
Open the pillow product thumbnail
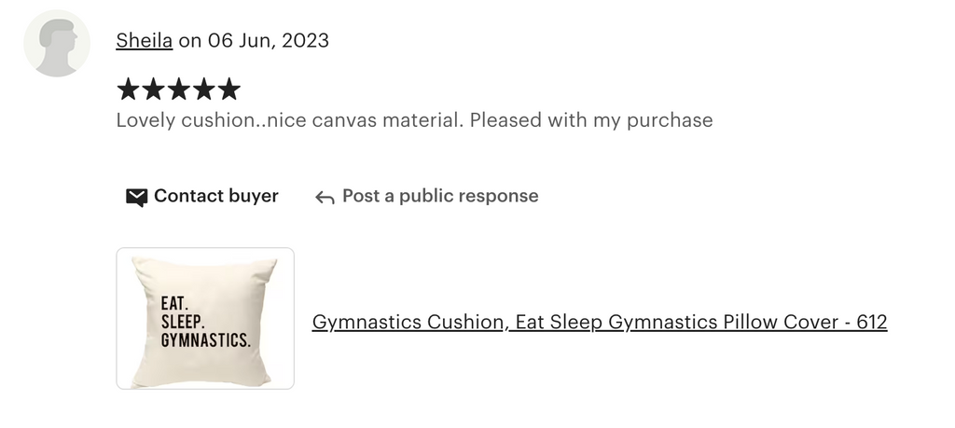click(x=205, y=318)
